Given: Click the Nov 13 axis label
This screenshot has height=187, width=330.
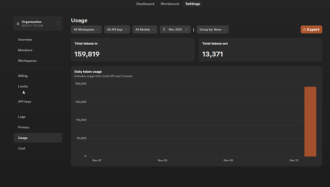Looking at the screenshot, I should click(x=294, y=160).
